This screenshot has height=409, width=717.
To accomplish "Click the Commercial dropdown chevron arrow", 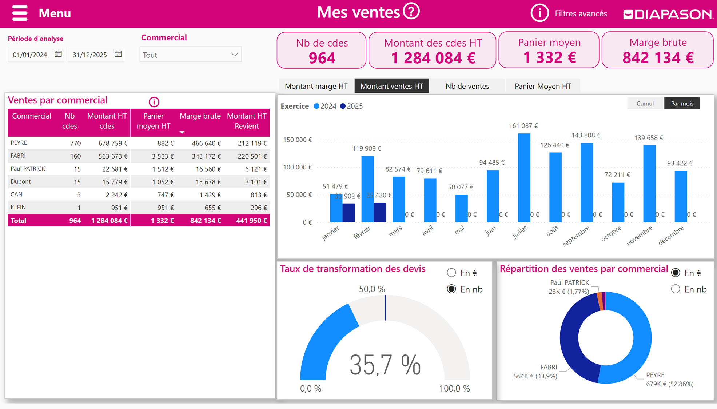I will point(234,55).
